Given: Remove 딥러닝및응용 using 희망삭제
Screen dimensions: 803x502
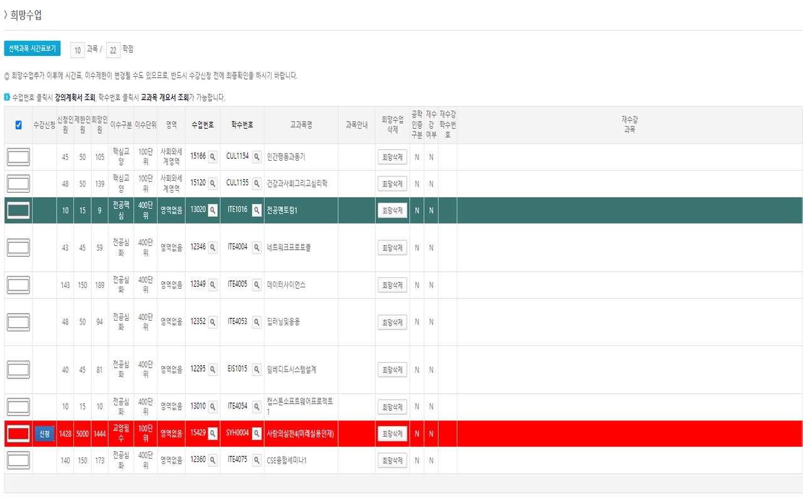Looking at the screenshot, I should tap(392, 322).
